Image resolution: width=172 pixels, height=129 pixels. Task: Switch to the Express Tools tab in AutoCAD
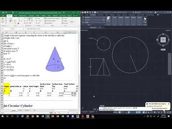point(140,15)
